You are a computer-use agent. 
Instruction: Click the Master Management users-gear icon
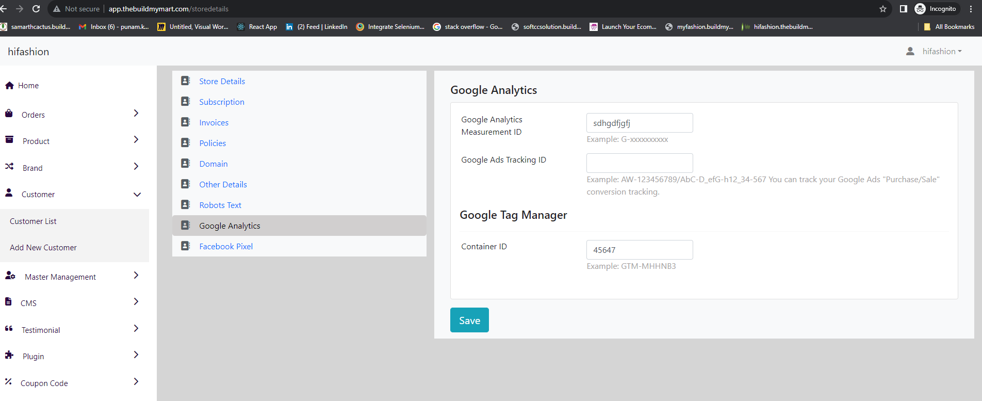pos(10,276)
